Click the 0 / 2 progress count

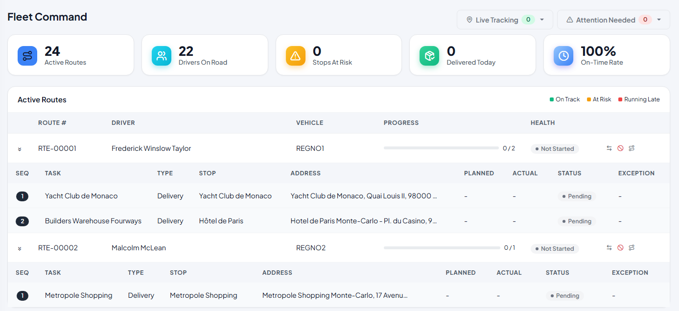[x=509, y=148]
